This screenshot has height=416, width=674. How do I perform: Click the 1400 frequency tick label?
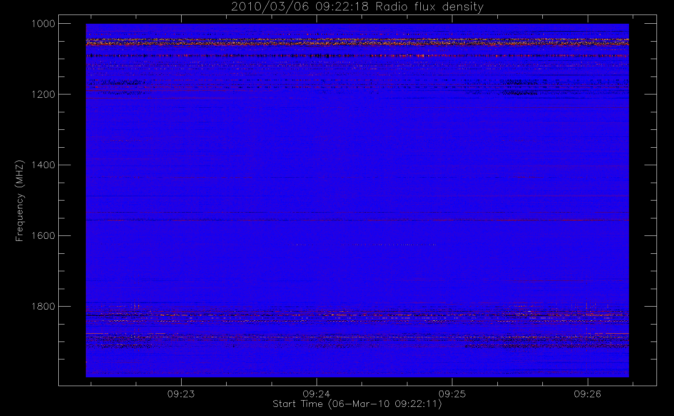(43, 165)
